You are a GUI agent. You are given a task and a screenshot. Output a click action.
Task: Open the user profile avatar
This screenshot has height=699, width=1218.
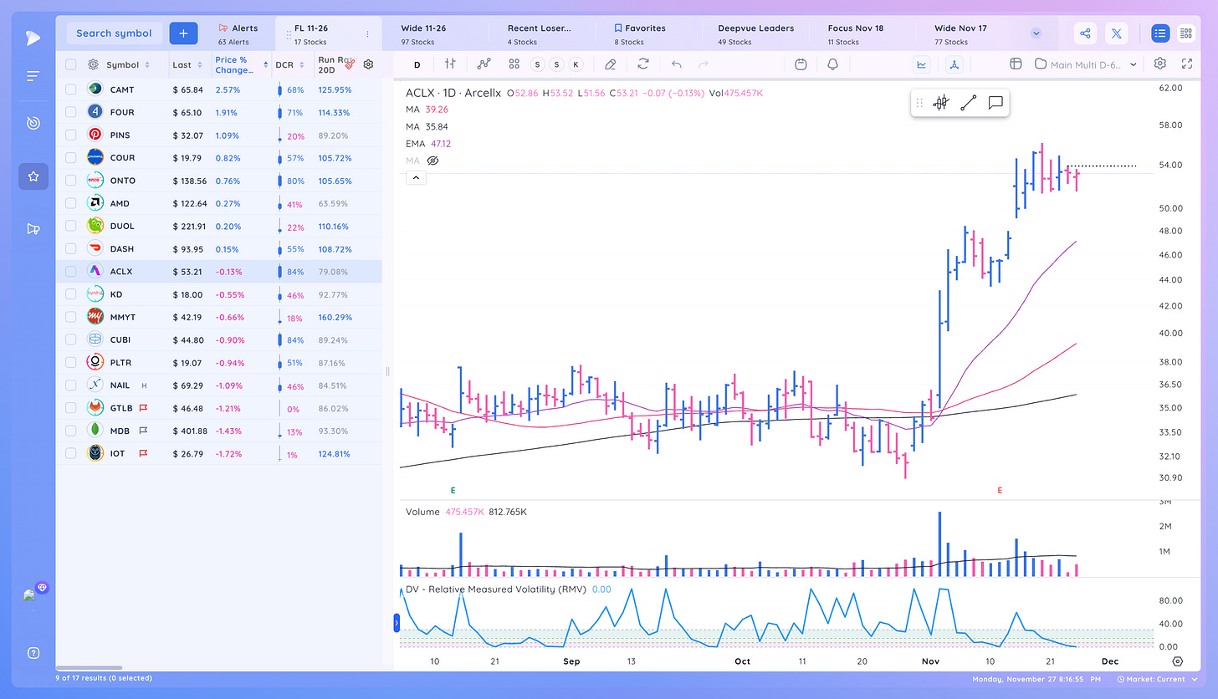[x=32, y=595]
